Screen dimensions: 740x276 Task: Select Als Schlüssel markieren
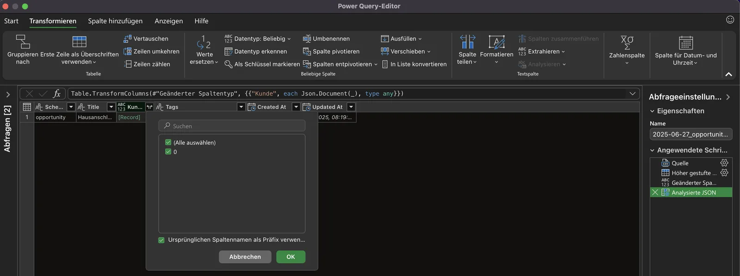point(262,64)
